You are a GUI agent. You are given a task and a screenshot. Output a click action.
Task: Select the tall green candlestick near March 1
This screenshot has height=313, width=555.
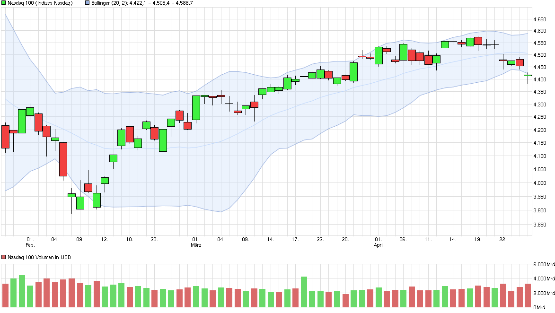coord(195,106)
